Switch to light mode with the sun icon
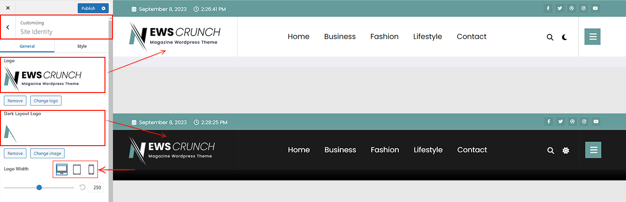 point(565,150)
